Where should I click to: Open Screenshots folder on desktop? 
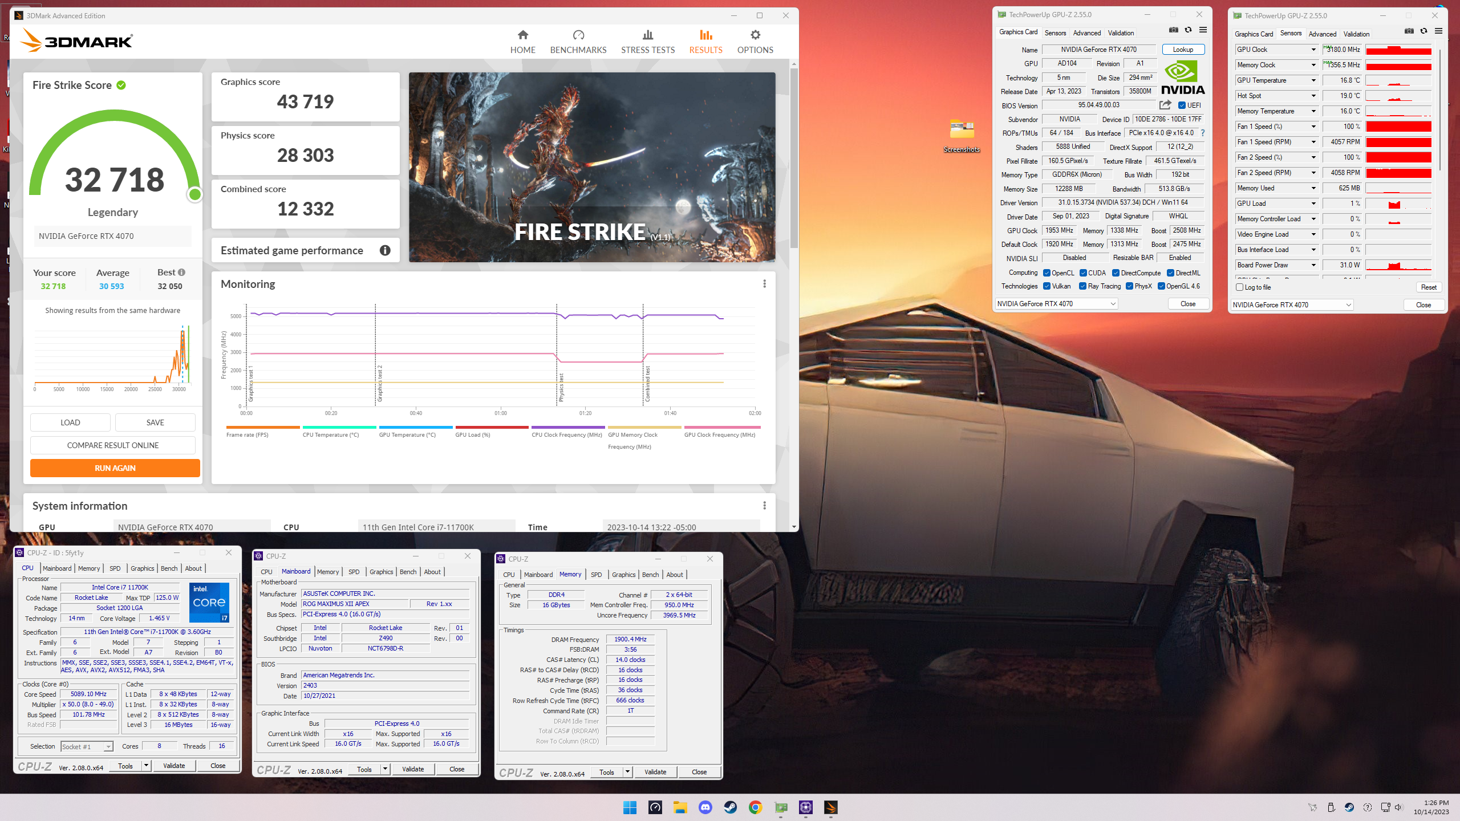point(962,136)
